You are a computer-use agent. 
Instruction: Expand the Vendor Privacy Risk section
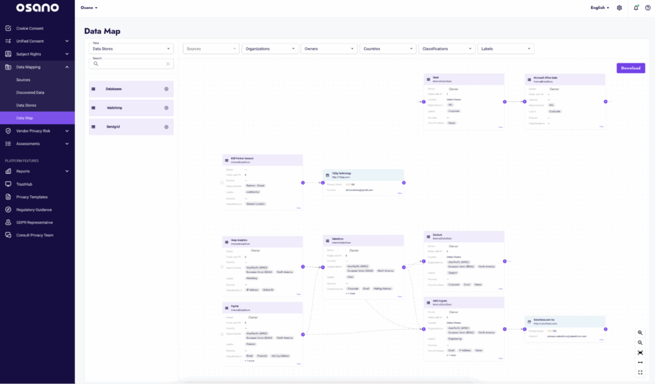click(67, 131)
